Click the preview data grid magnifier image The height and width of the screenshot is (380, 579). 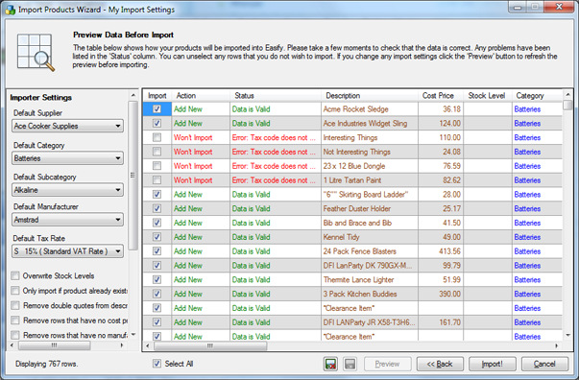(x=36, y=53)
